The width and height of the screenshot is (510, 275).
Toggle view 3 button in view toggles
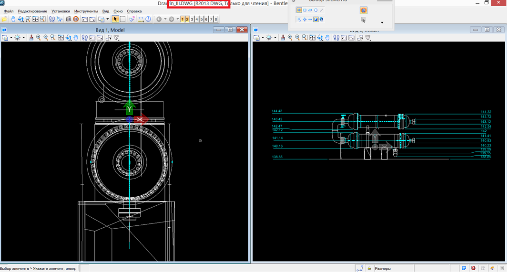[192, 20]
